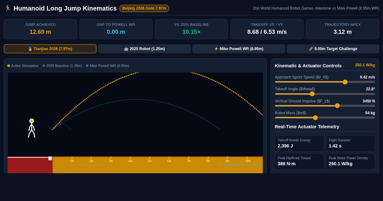Click the orange Active Simulation legend dot
Image resolution: width=383 pixels, height=201 pixels.
[x=9, y=66]
